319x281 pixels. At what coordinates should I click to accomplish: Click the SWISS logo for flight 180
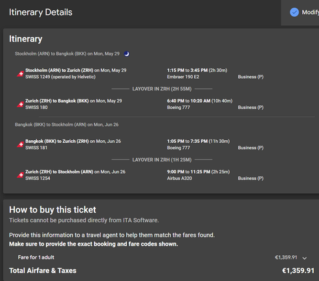tap(20, 105)
